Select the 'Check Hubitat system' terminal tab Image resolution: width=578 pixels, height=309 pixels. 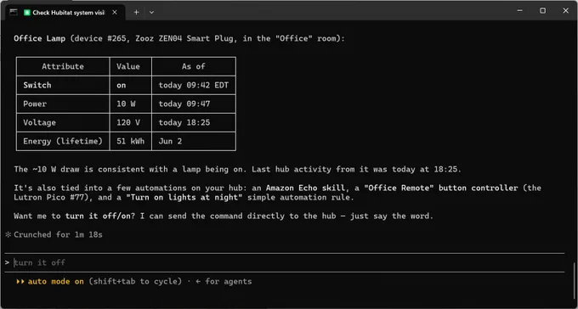(x=65, y=12)
